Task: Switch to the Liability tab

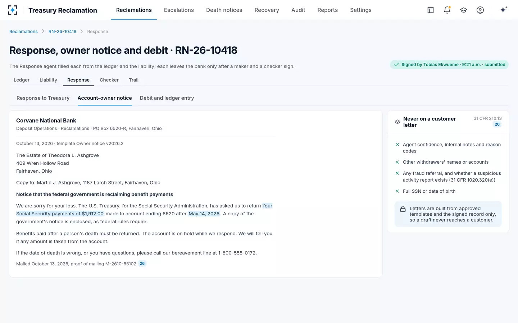Action: 48,80
